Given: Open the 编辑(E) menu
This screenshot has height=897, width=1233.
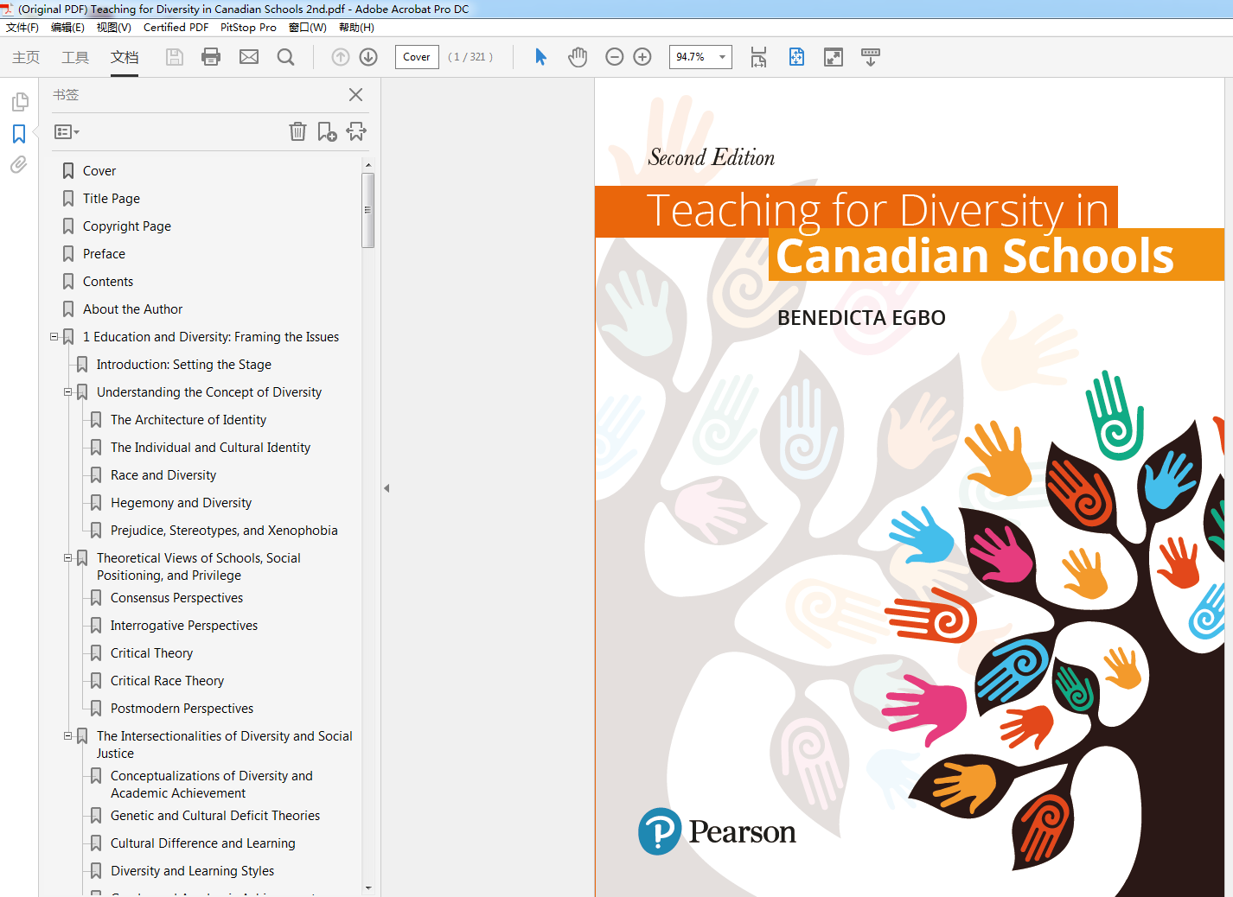Looking at the screenshot, I should (67, 28).
